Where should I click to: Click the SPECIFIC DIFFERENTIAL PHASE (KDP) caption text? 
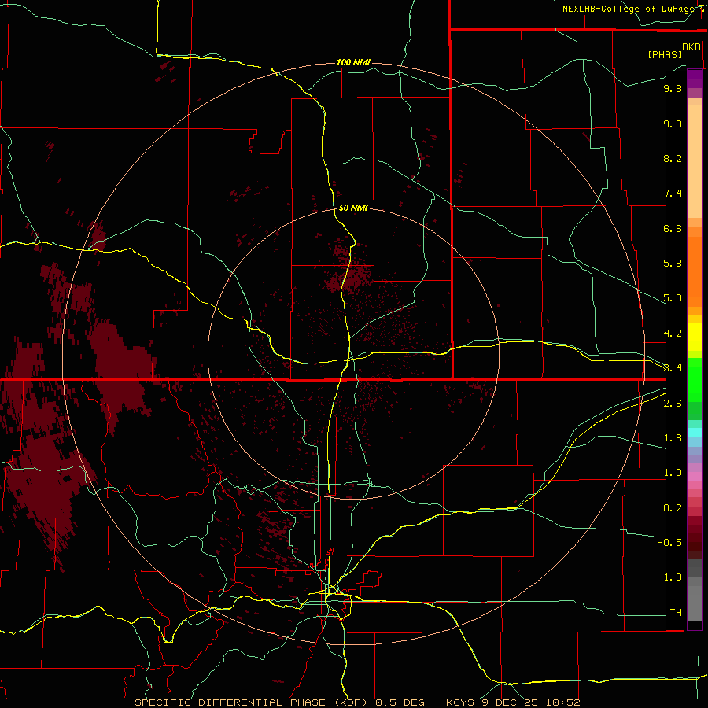point(253,702)
